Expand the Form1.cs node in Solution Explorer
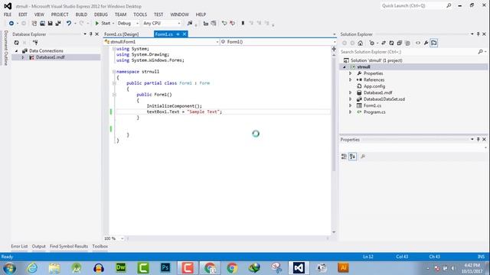 pyautogui.click(x=351, y=105)
